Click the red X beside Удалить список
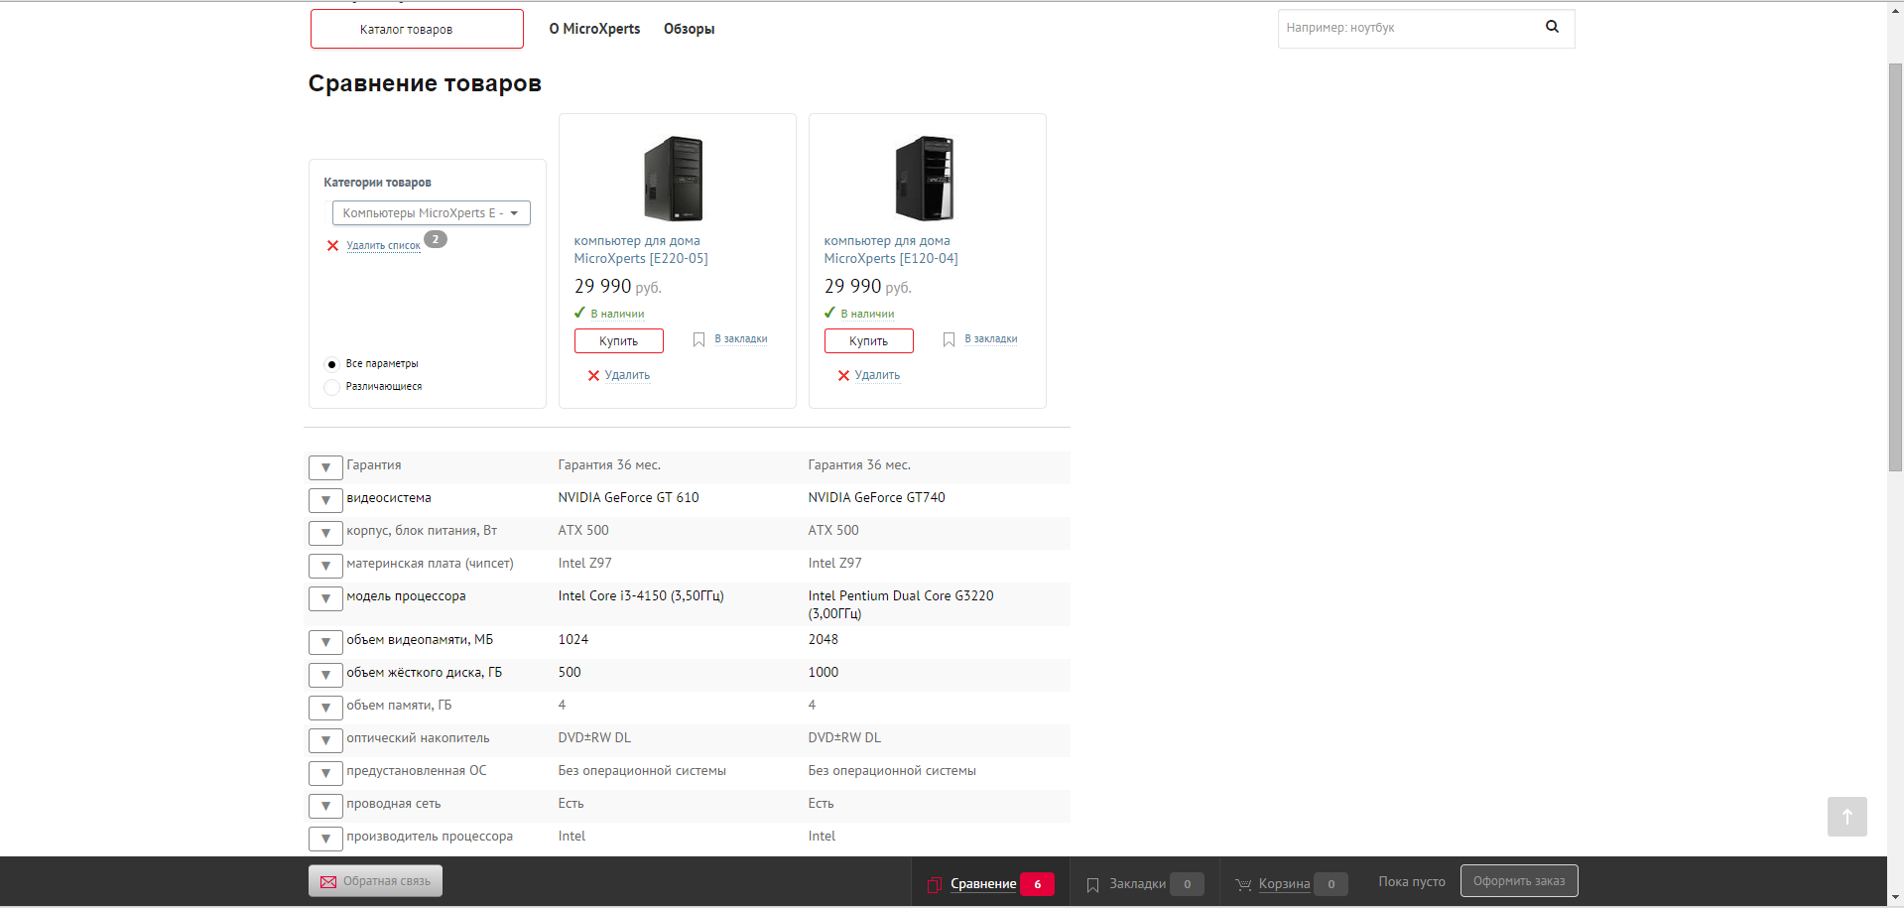Image resolution: width=1904 pixels, height=908 pixels. pyautogui.click(x=332, y=246)
